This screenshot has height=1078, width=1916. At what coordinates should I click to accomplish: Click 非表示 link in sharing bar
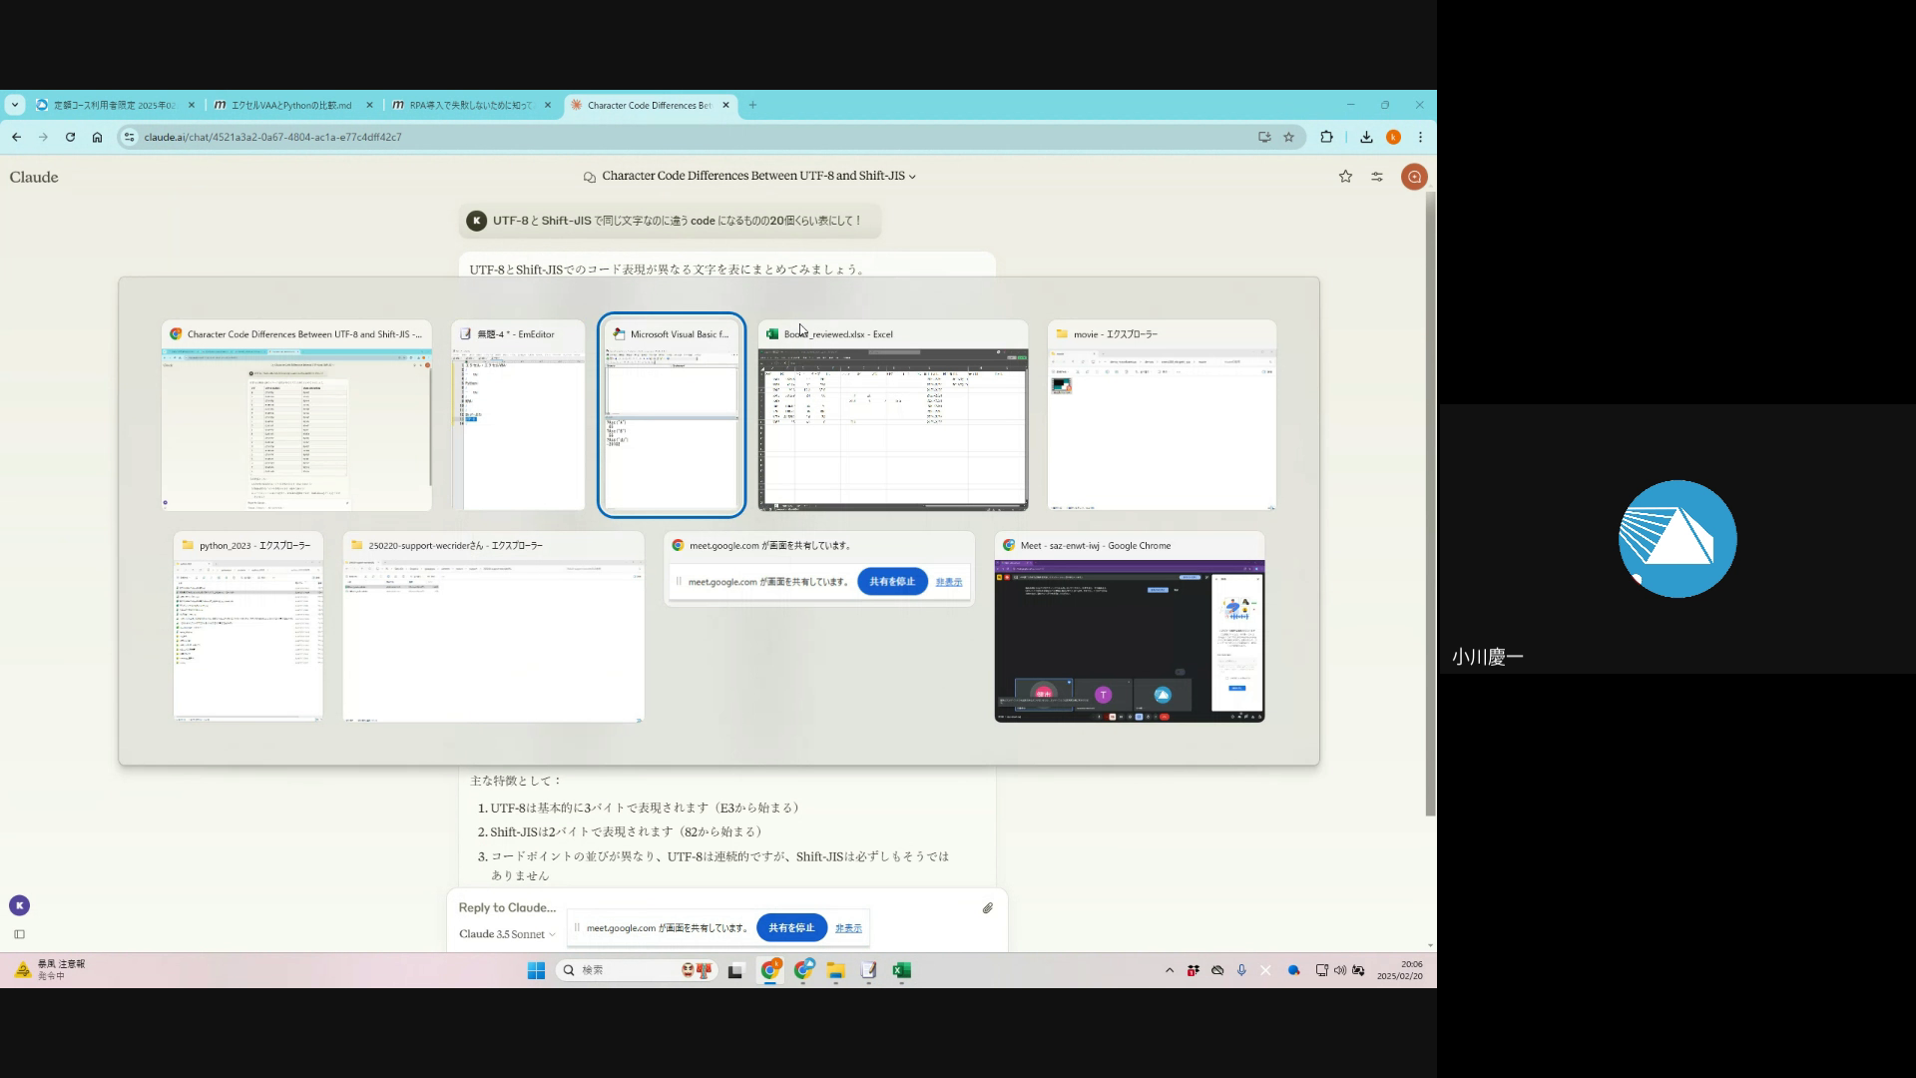[x=848, y=928]
